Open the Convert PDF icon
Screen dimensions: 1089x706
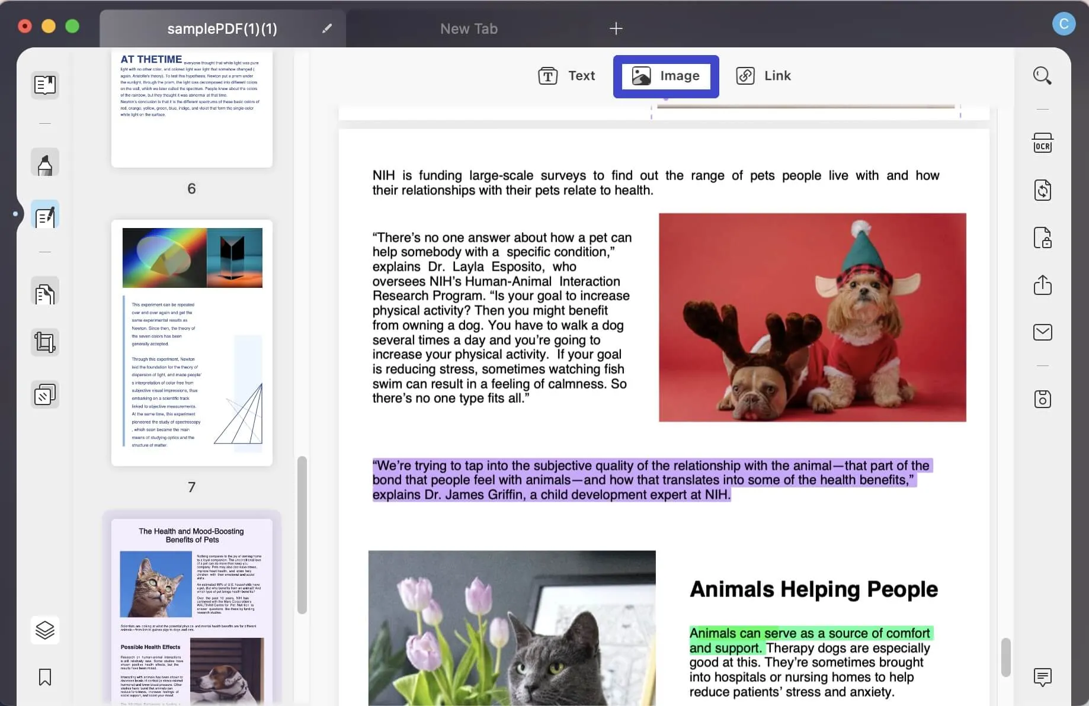click(1043, 191)
